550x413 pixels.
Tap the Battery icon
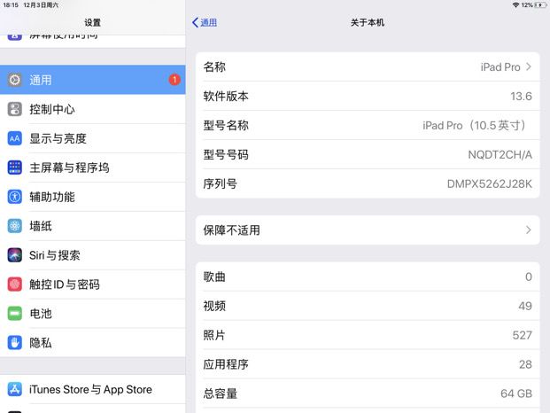14,314
